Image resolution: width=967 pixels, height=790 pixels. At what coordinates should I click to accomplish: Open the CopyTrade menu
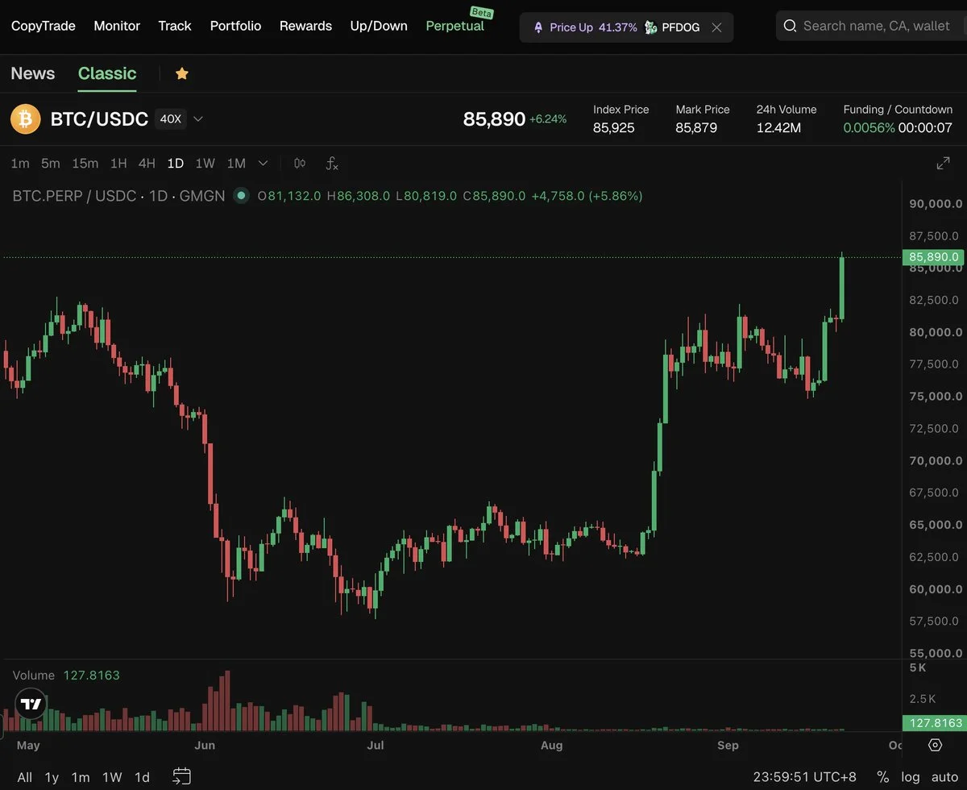(44, 26)
